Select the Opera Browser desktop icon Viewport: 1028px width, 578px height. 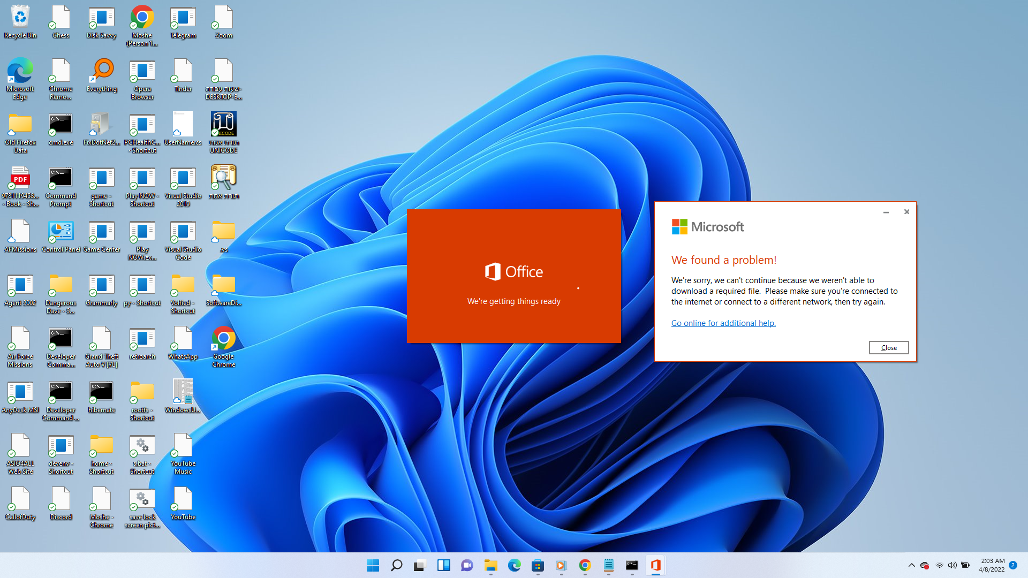click(x=142, y=79)
